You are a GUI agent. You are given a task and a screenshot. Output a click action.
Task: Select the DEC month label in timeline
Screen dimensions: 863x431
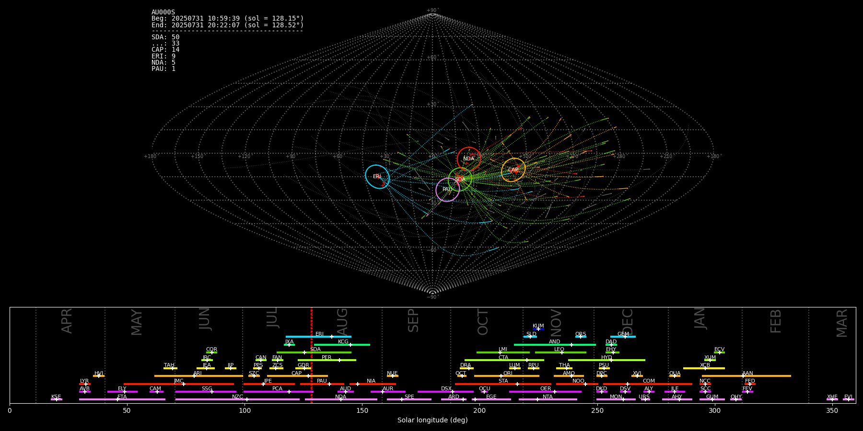[x=628, y=322]
